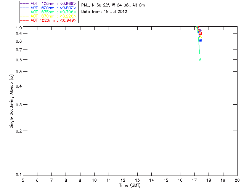Select the AOT 675nm legend entry
Image resolution: width=244 pixels, height=195 pixels.
pos(48,12)
